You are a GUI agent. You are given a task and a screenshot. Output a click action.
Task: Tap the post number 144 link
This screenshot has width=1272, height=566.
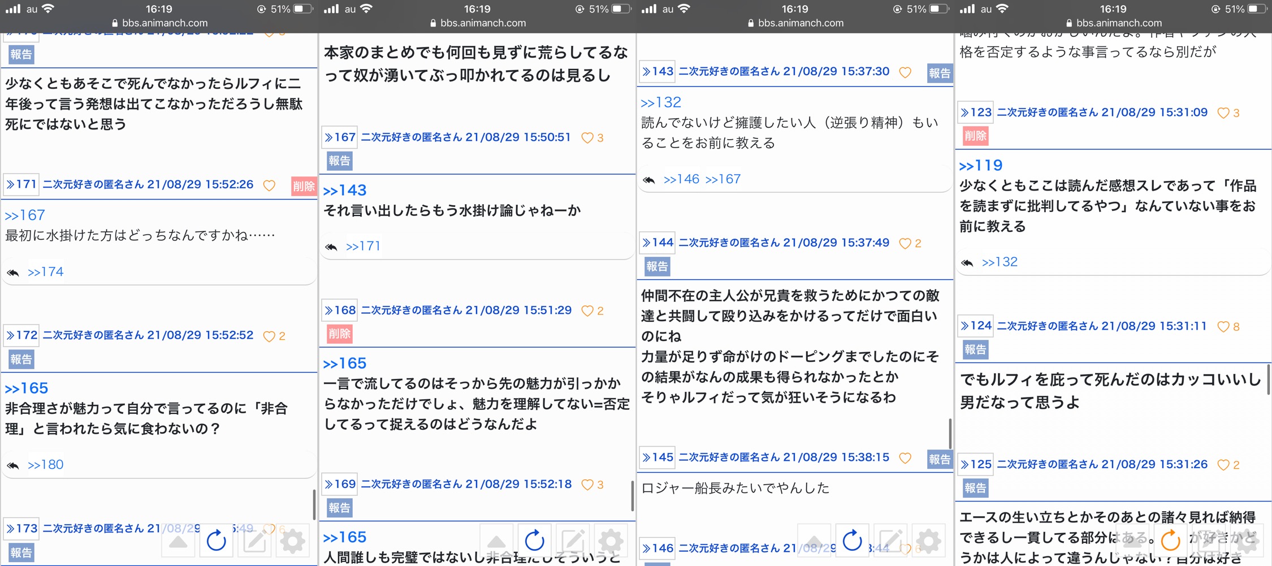tap(657, 243)
